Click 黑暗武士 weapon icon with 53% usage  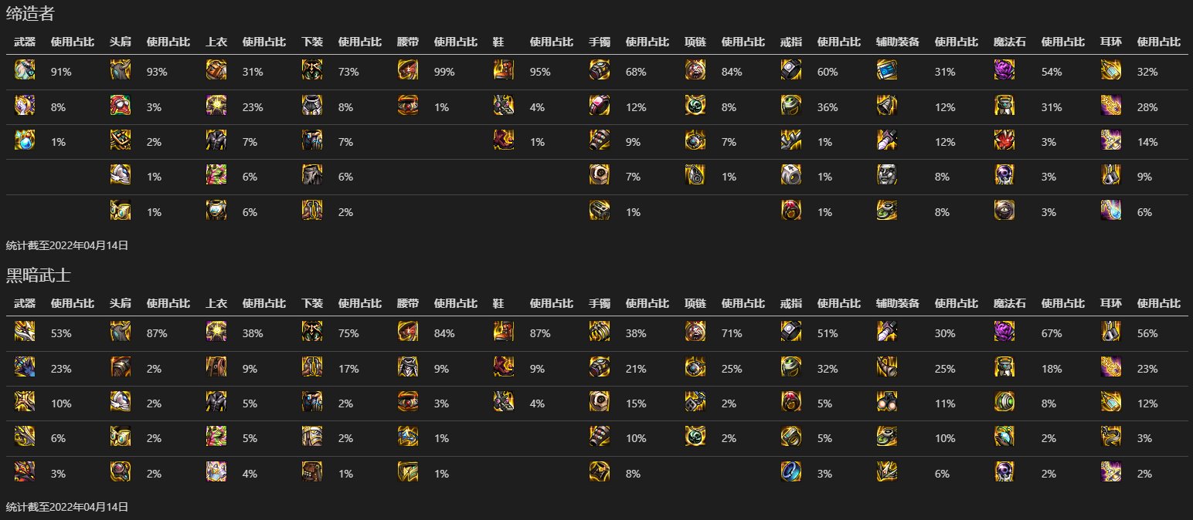tap(25, 332)
